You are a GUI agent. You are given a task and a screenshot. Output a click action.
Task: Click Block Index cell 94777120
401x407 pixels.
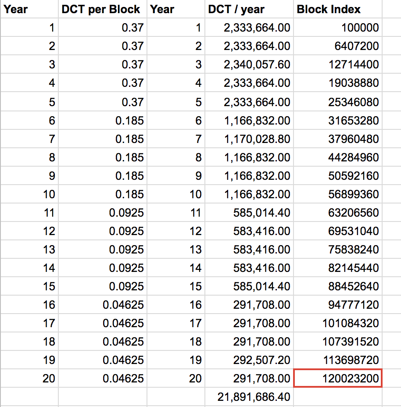(338, 305)
